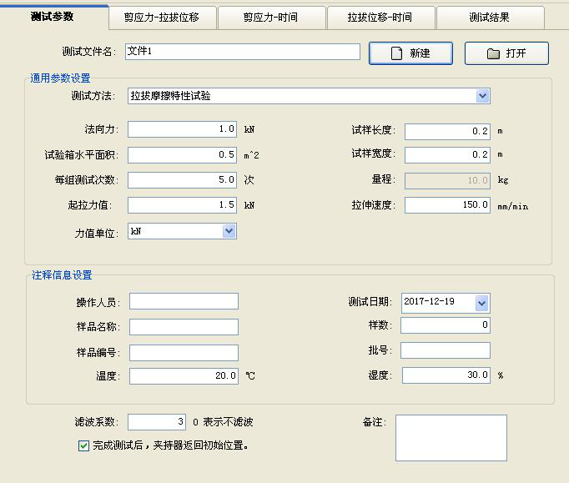Click the 法向力 value field
569x483 pixels.
click(182, 129)
